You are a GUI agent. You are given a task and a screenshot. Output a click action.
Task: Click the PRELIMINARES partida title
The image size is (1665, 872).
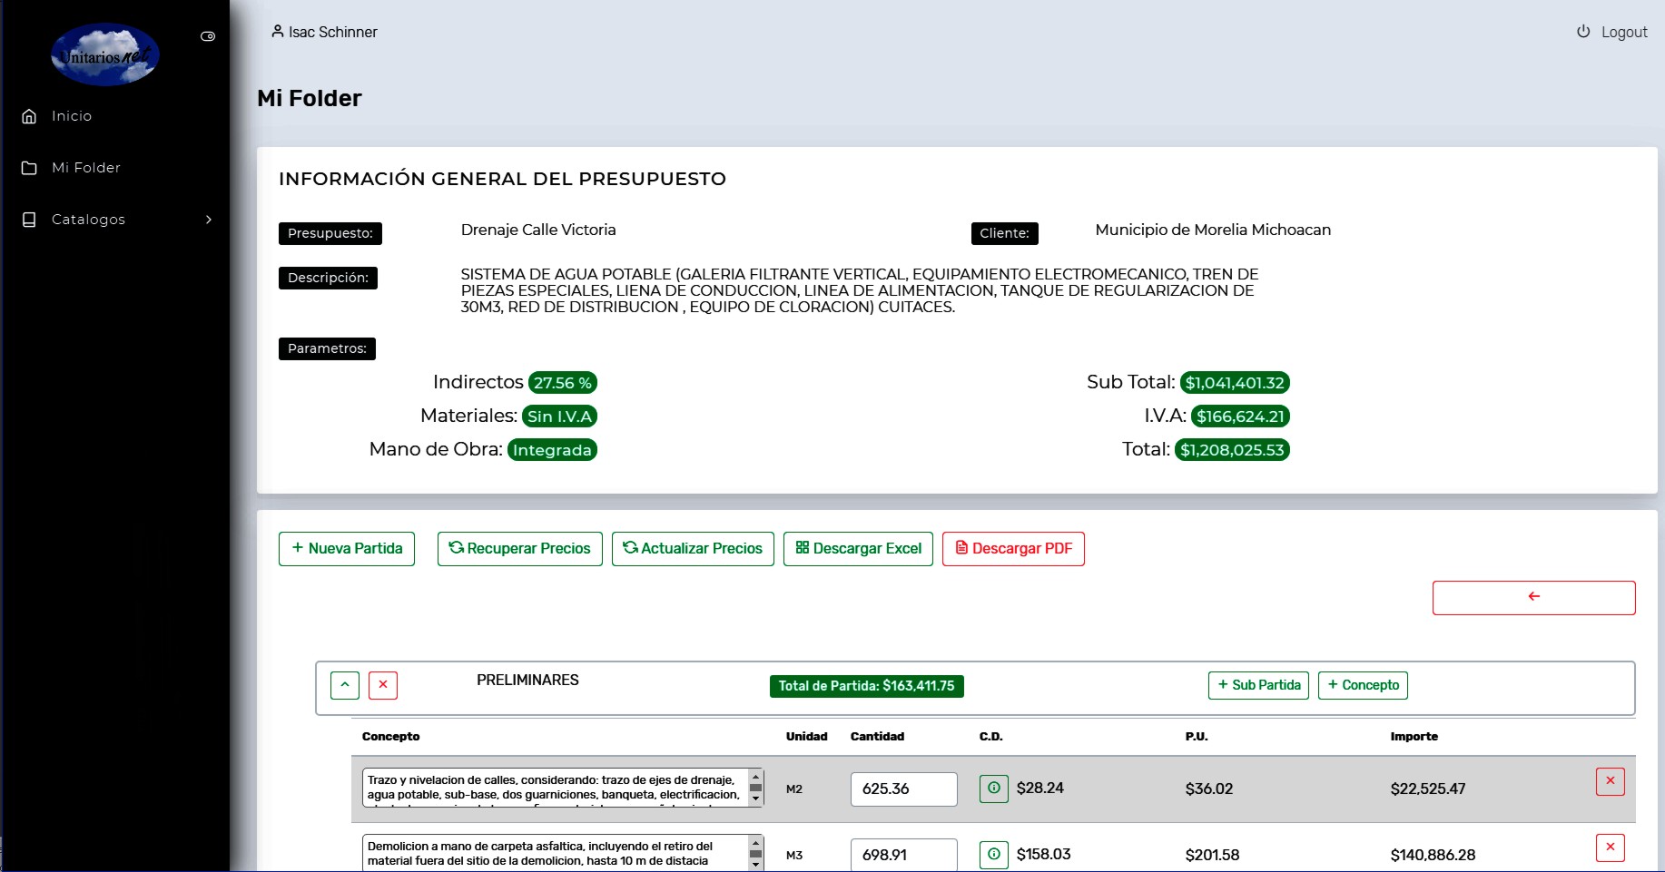tap(527, 681)
